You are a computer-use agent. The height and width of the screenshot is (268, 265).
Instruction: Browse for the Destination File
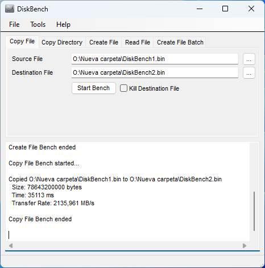(249, 73)
